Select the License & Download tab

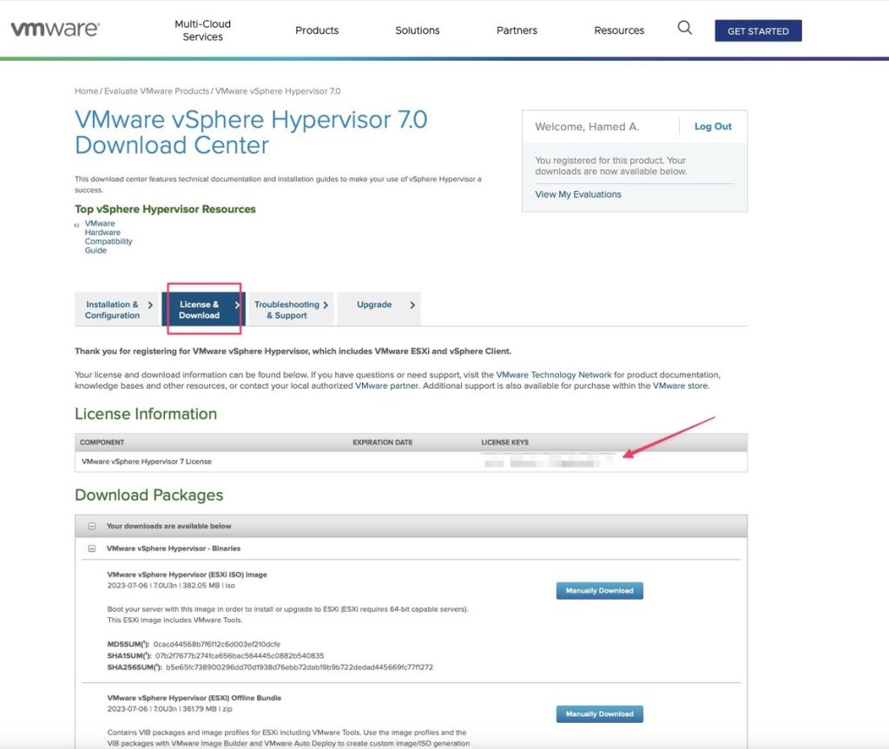point(203,310)
